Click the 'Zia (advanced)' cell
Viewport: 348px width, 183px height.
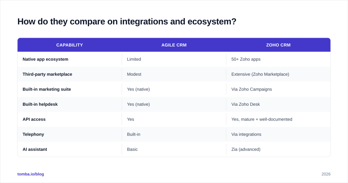click(x=246, y=150)
